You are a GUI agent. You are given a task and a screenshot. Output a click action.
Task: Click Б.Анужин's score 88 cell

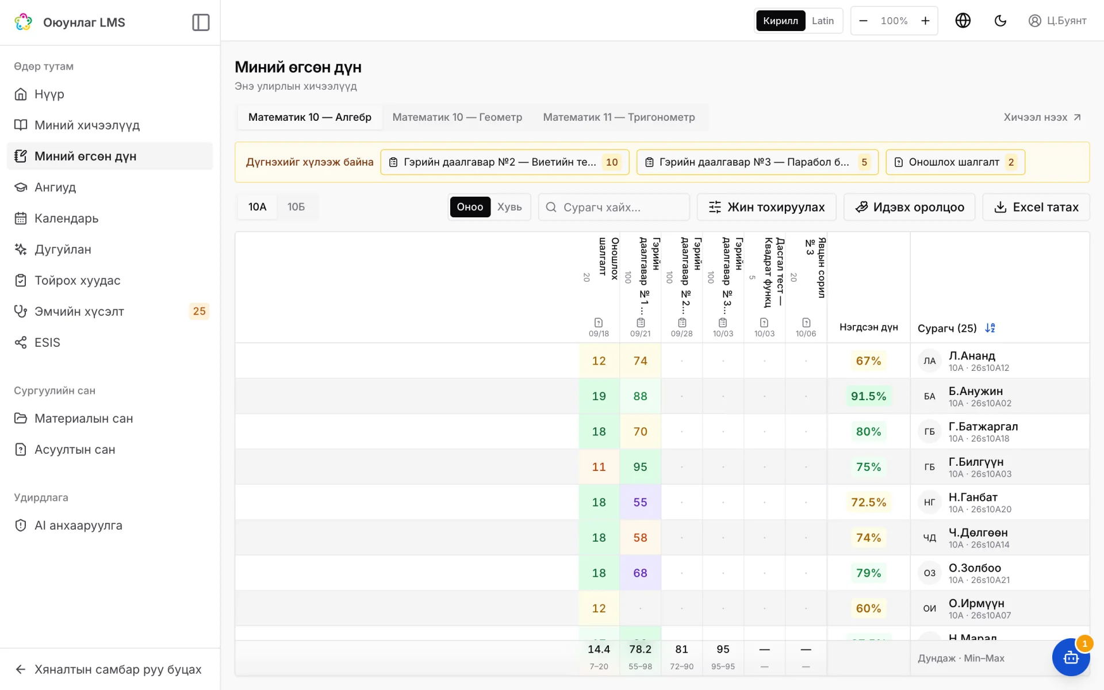tap(640, 396)
